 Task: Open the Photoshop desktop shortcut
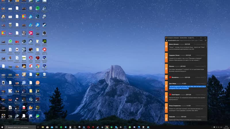38,17
